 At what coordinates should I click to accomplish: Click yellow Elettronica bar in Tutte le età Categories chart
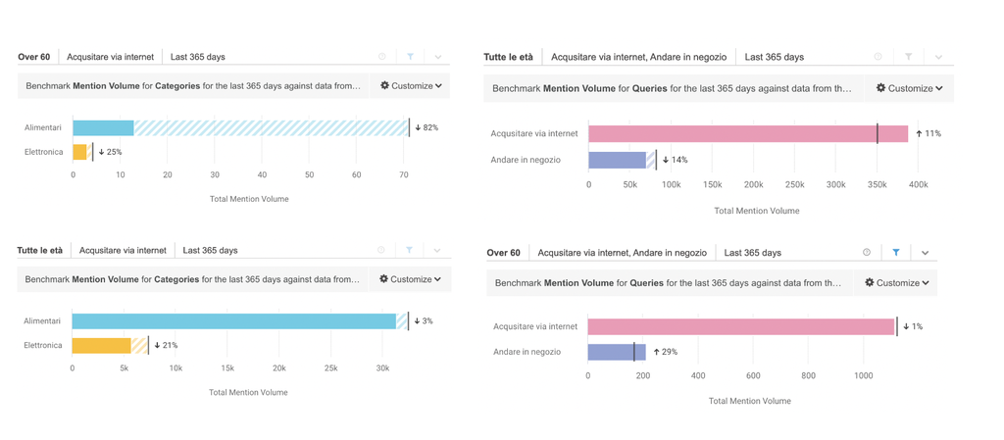pyautogui.click(x=101, y=345)
